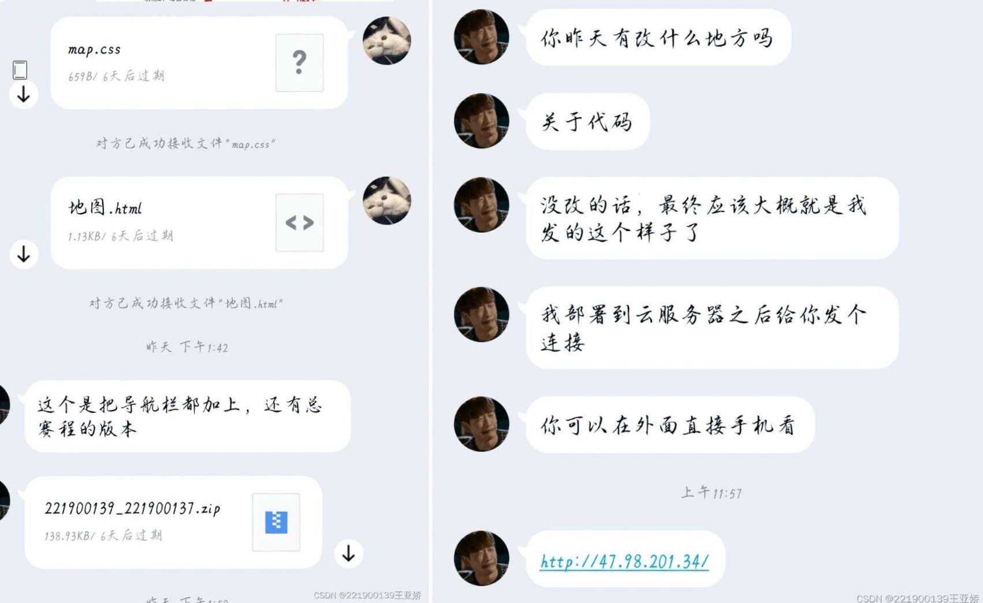Open the cat avatar next to map.css
Screen dimensions: 983x603
click(x=386, y=40)
